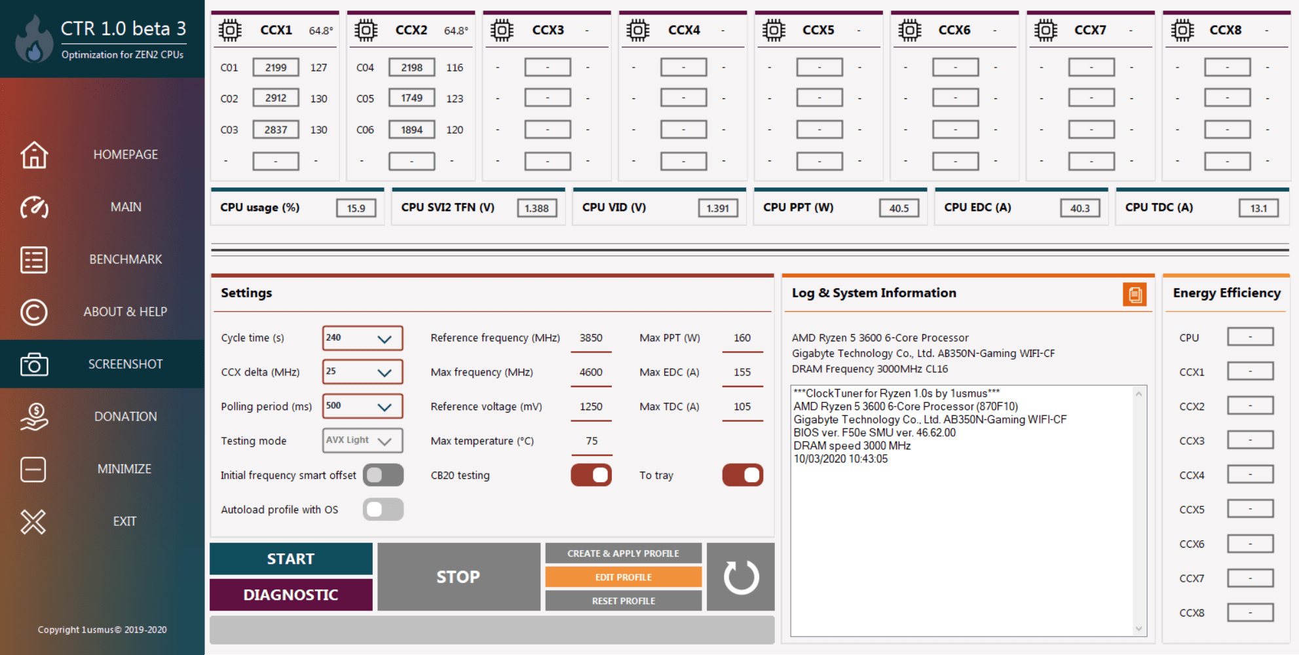Image resolution: width=1299 pixels, height=655 pixels.
Task: Click the log scrollbar down arrow
Action: pos(1139,629)
